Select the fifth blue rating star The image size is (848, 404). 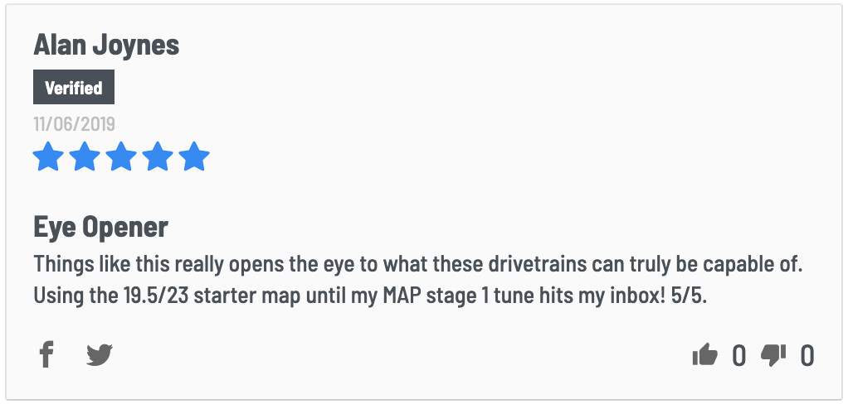coord(193,157)
